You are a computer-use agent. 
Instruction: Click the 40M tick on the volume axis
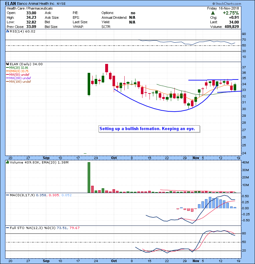245,163
